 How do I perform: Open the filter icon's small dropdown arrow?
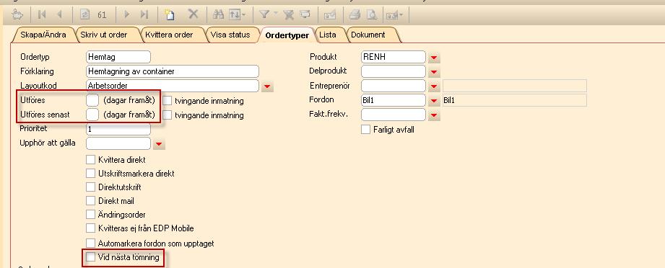pyautogui.click(x=276, y=14)
